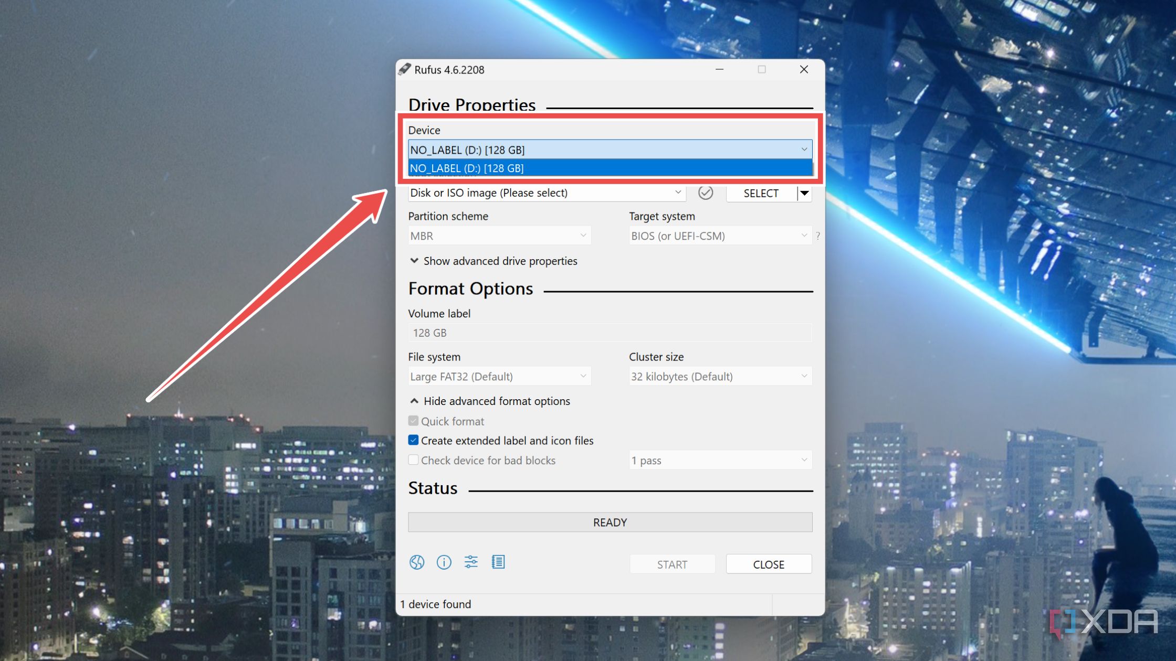Screen dimensions: 1176x661
Task: Open the arrow menu next to SELECT
Action: [804, 193]
